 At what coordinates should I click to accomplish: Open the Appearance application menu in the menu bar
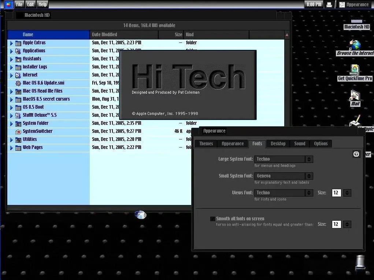(354, 4)
